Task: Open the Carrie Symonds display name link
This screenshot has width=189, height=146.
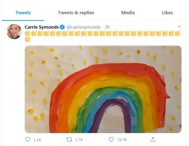Action: [41, 27]
